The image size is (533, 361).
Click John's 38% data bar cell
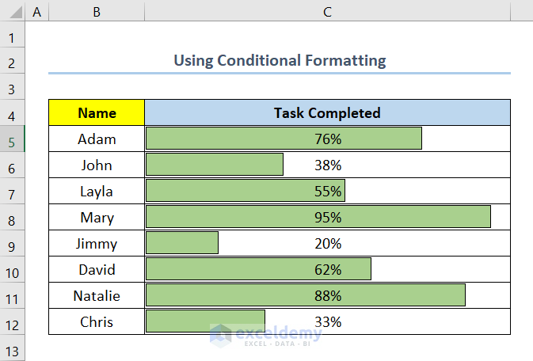click(x=327, y=165)
